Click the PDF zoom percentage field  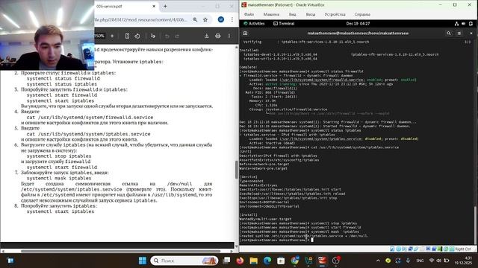point(99,36)
